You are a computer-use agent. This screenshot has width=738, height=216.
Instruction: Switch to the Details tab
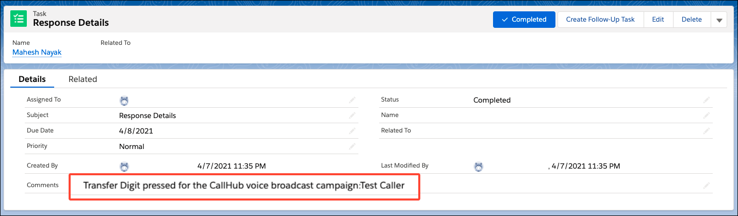32,79
